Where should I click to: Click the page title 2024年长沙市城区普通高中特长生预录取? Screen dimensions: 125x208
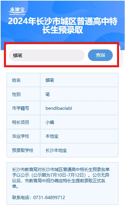tap(62, 25)
